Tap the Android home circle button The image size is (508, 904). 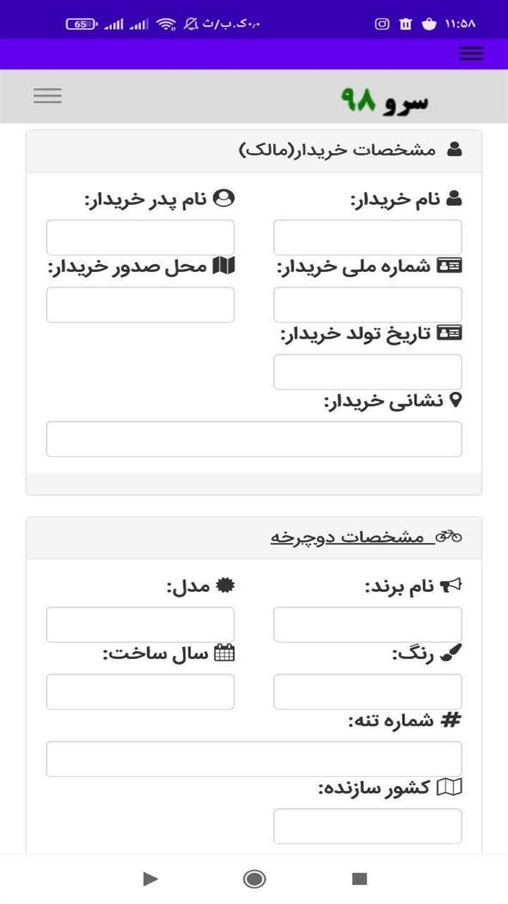[x=254, y=879]
